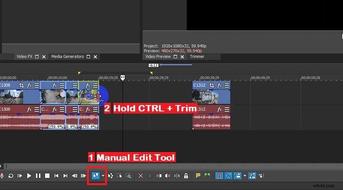Go to the start of the project
Image resolution: width=343 pixels, height=190 pixels.
tap(56, 175)
